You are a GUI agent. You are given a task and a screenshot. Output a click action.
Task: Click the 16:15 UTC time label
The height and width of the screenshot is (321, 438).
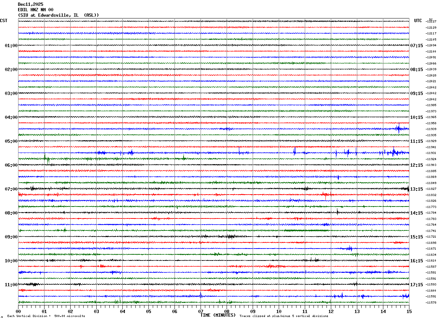click(x=416, y=261)
